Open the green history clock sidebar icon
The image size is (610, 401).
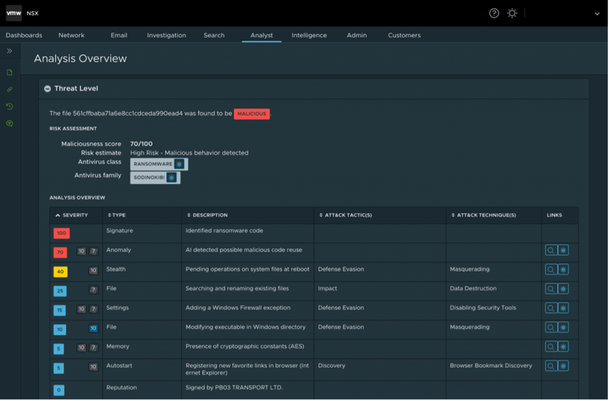point(10,107)
